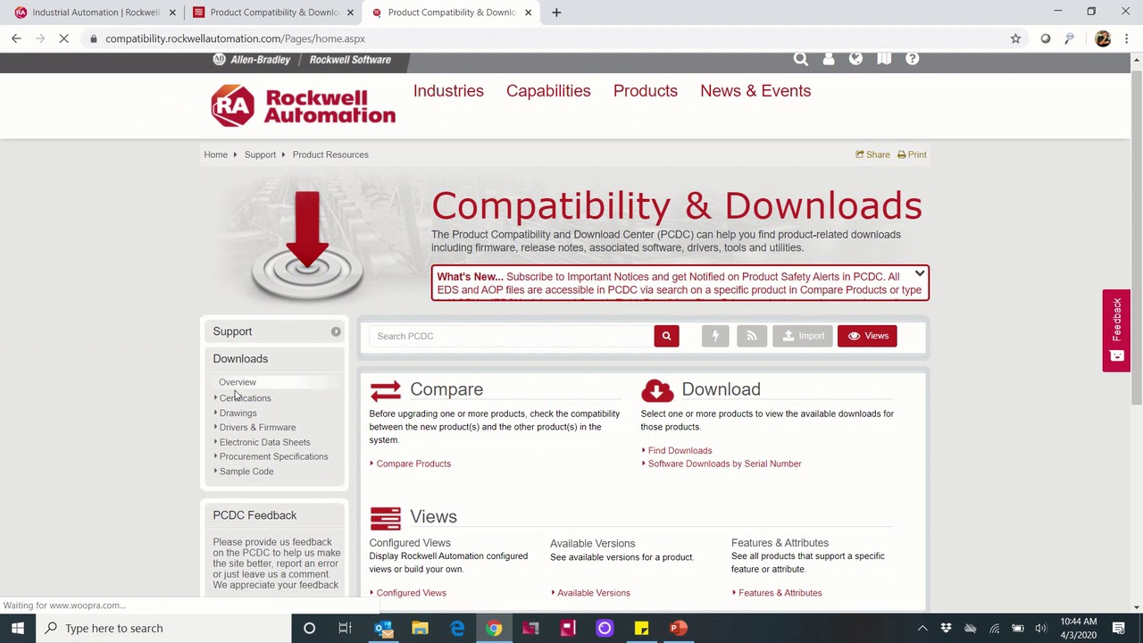
Task: Focus the Search PCDC input field
Action: point(512,336)
